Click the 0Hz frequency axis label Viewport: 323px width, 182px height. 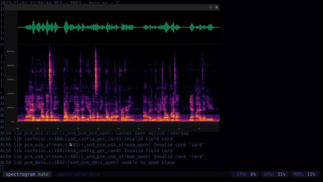pos(13,121)
